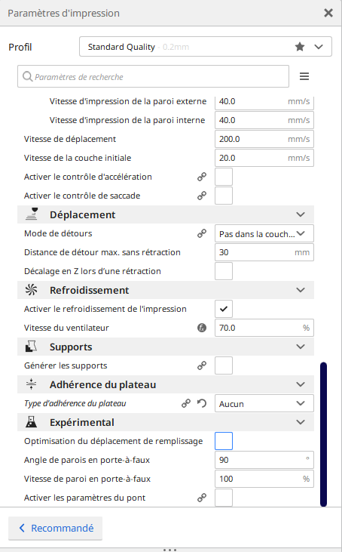Reset Type d'adhérence du plateau with revert arrow
The width and height of the screenshot is (342, 552).
coord(202,403)
